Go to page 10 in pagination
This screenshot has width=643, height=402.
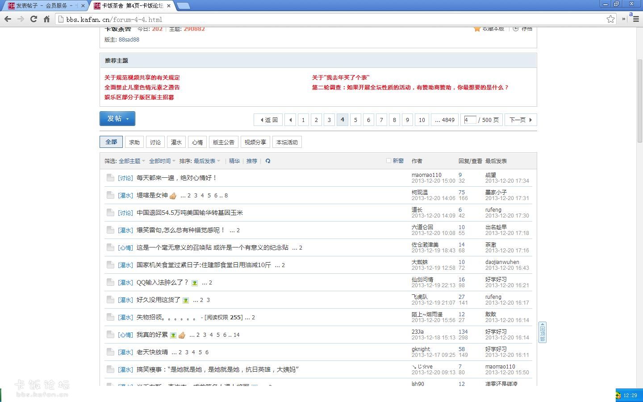[422, 120]
